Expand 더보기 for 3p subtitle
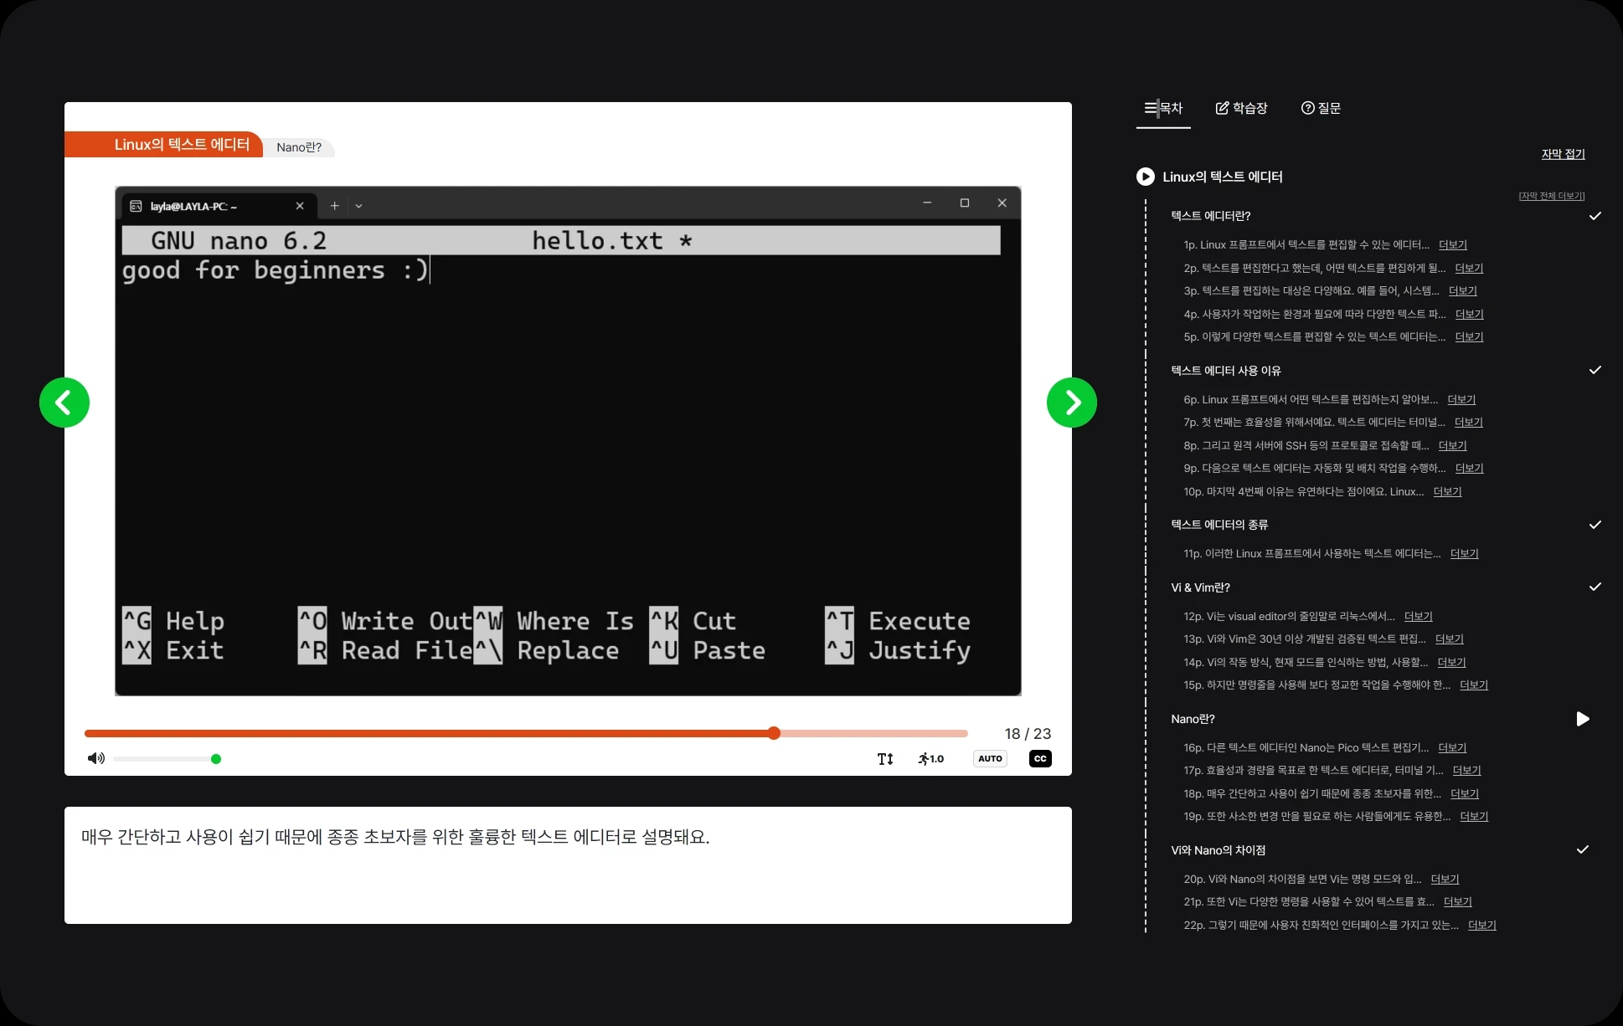Screen dimensions: 1623x1026 1462,290
